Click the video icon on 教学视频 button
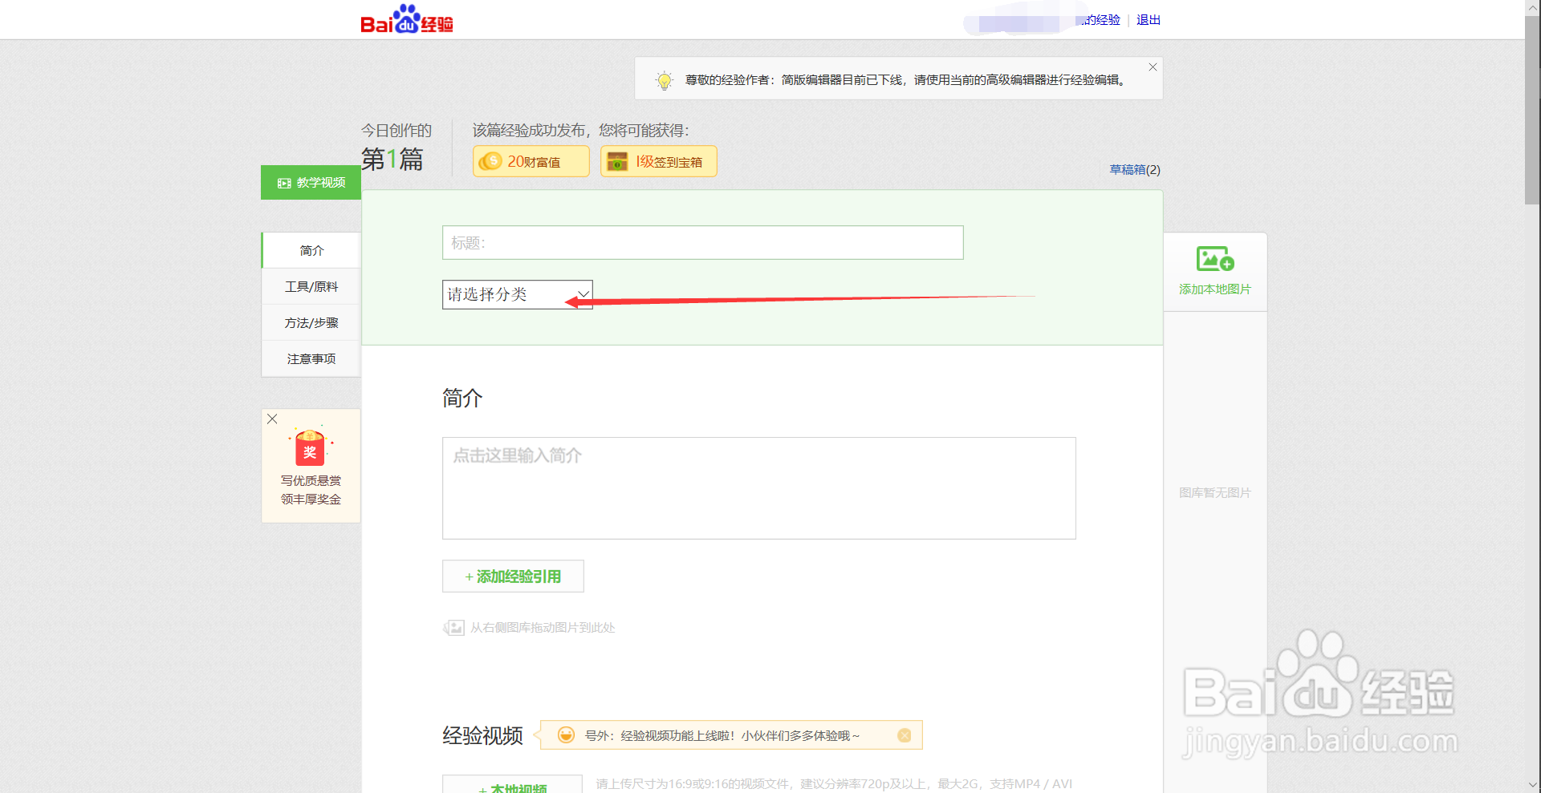The width and height of the screenshot is (1541, 793). point(283,183)
